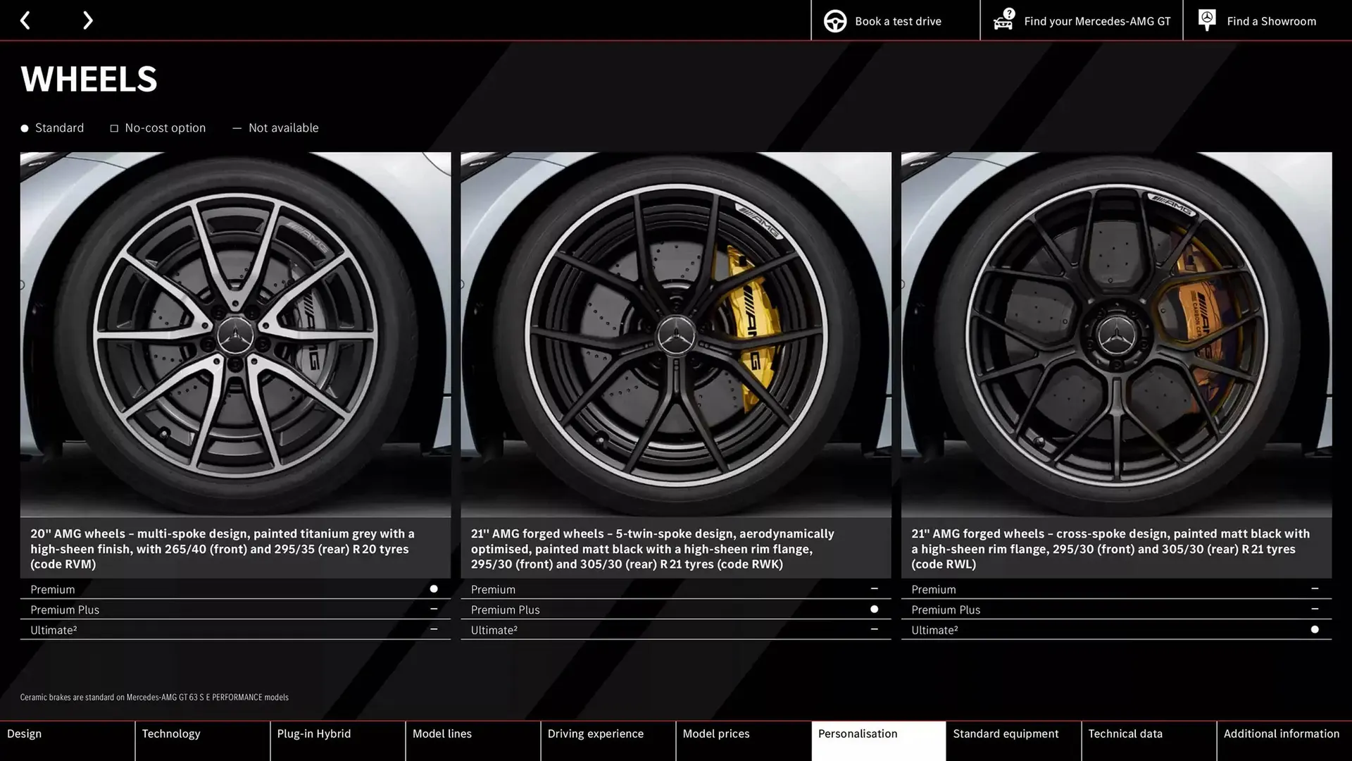Open the Standard equipment tab
The image size is (1352, 761).
coord(1013,741)
